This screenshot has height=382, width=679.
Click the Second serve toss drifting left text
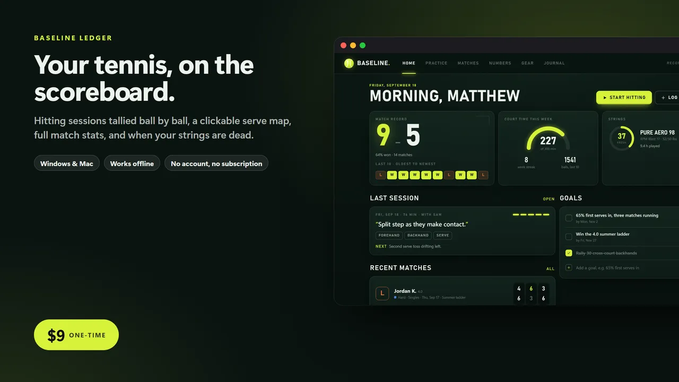(415, 246)
